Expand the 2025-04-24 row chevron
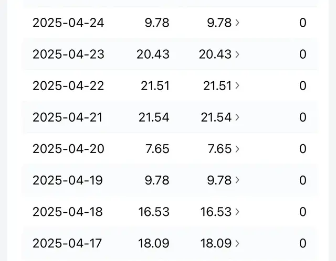 click(237, 23)
